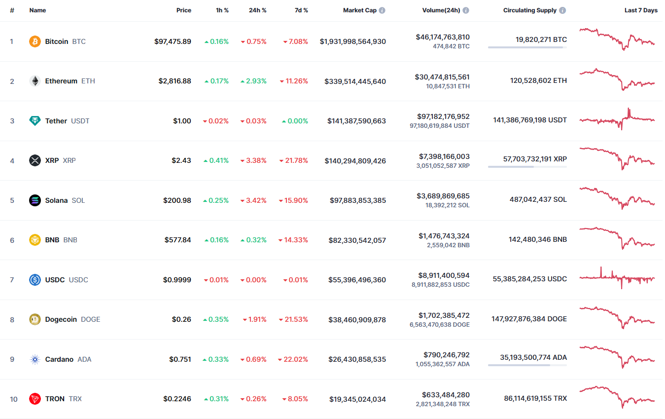Click the Solana logo icon

35,200
